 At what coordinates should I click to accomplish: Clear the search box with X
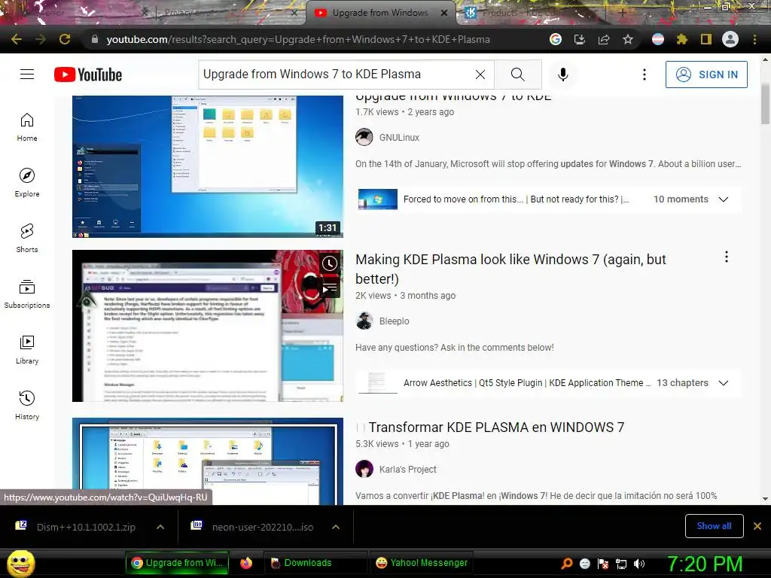(x=480, y=75)
